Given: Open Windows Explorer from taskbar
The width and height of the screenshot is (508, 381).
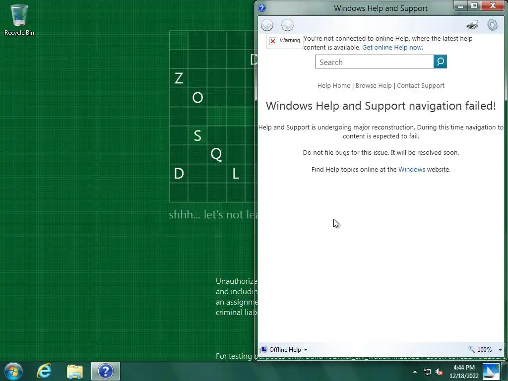Looking at the screenshot, I should tap(75, 372).
